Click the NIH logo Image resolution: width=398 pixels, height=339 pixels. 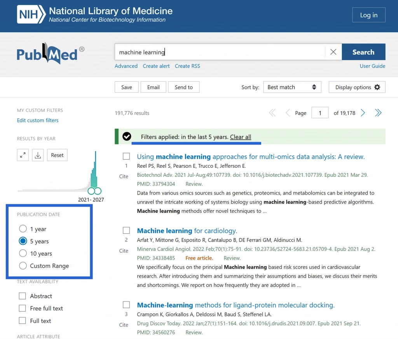tap(31, 14)
